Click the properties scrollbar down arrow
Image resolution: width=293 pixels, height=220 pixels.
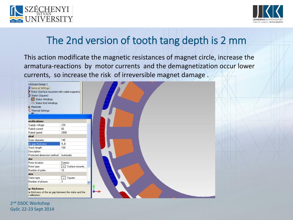(89, 182)
